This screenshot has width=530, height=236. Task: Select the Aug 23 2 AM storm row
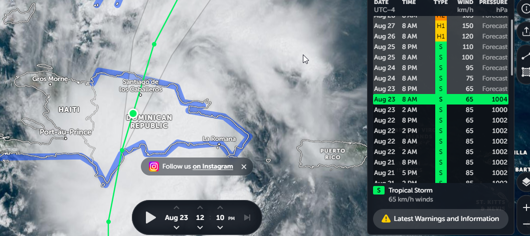tap(440, 110)
